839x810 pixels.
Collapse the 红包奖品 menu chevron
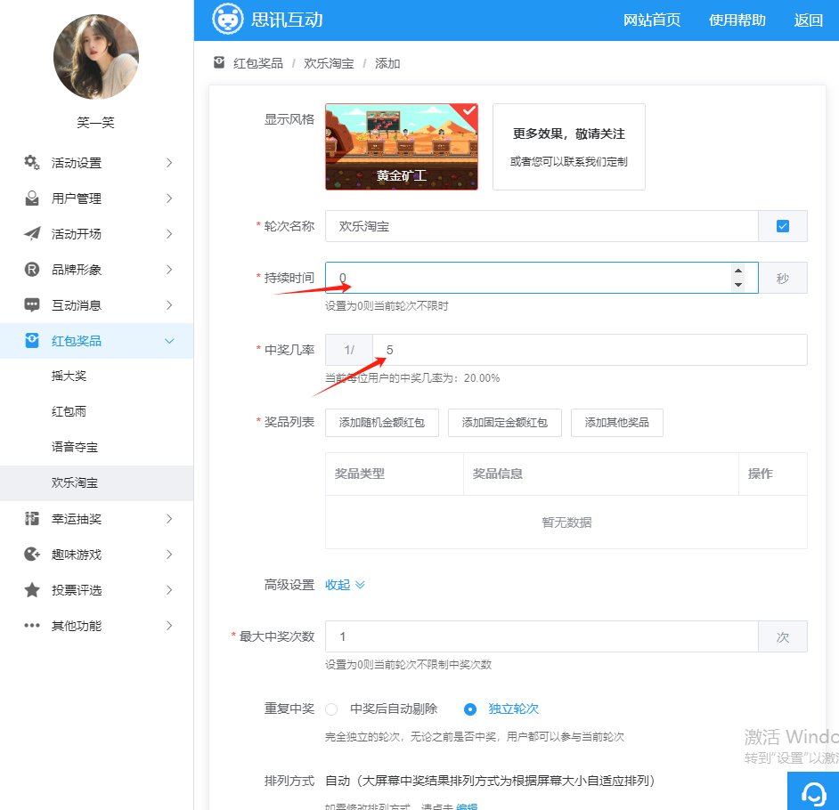coord(169,341)
